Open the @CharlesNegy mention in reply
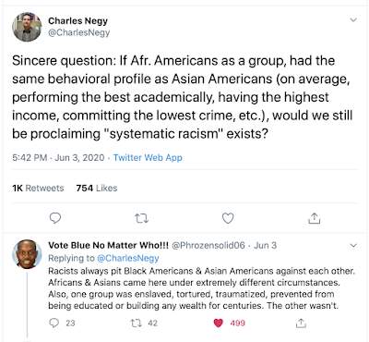The width and height of the screenshot is (369, 342). click(x=128, y=258)
